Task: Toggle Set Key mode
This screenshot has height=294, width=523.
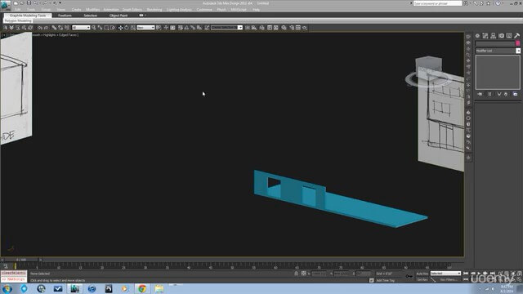Action: pyautogui.click(x=422, y=279)
